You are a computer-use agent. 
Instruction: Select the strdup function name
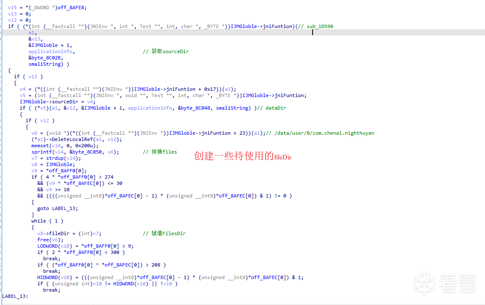pos(55,158)
